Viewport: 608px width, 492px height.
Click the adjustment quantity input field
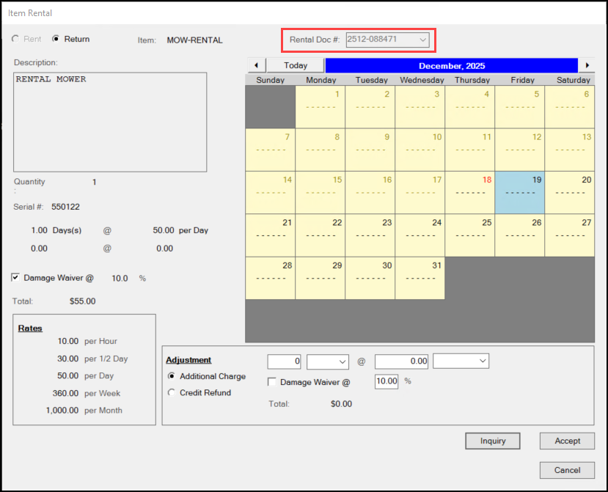[x=285, y=361]
